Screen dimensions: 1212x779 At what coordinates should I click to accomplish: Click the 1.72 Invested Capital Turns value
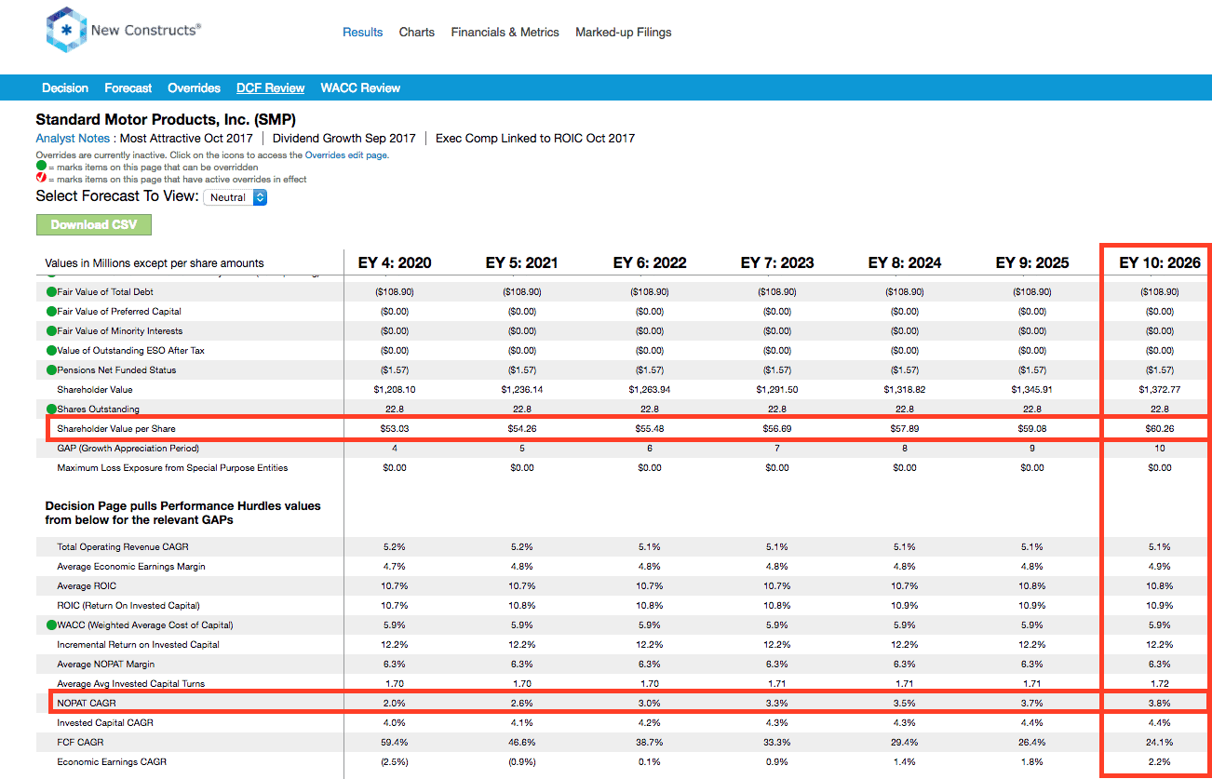(1160, 684)
